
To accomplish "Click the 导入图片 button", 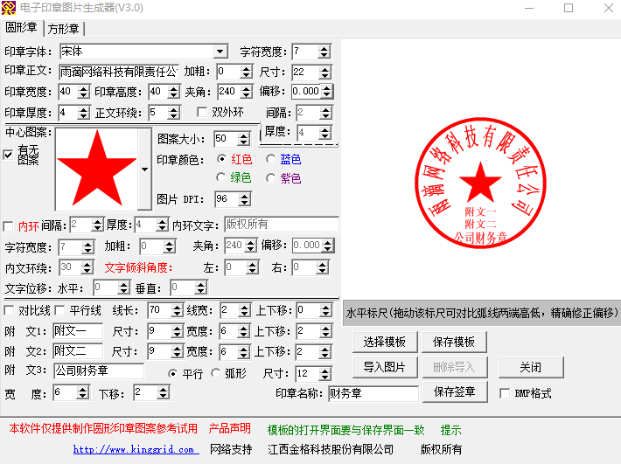I will click(385, 368).
